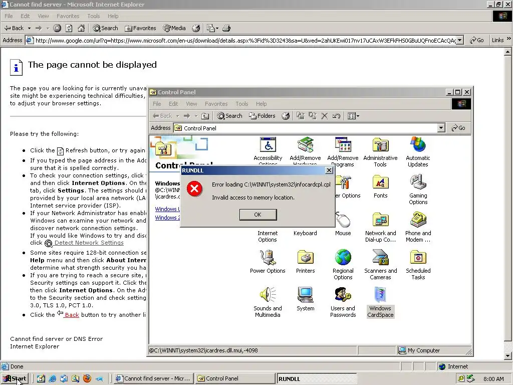
Task: Open Accessibility Options in Control Panel
Action: click(268, 151)
